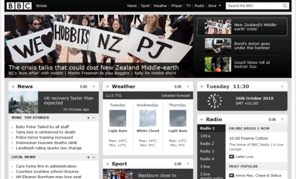The image size is (296, 179).
Task: Select Radio 1 station tab
Action: point(211,128)
